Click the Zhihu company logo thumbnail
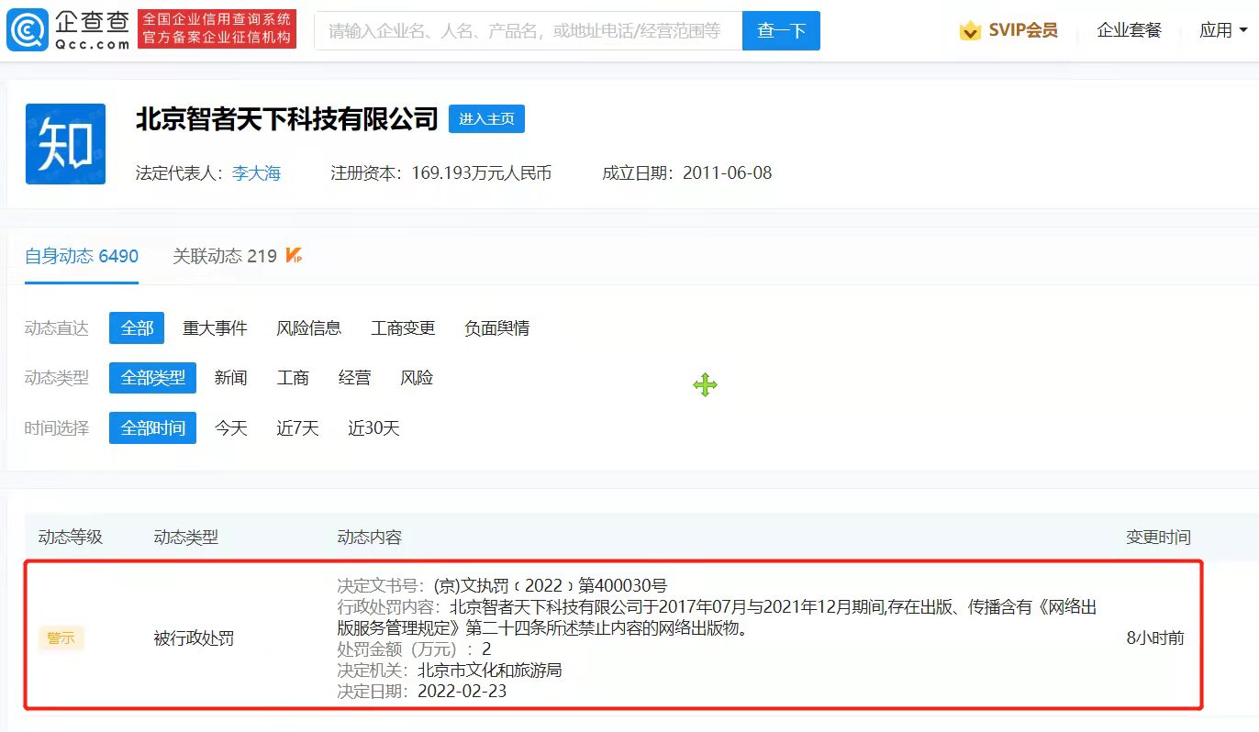This screenshot has height=732, width=1259. pos(65,144)
